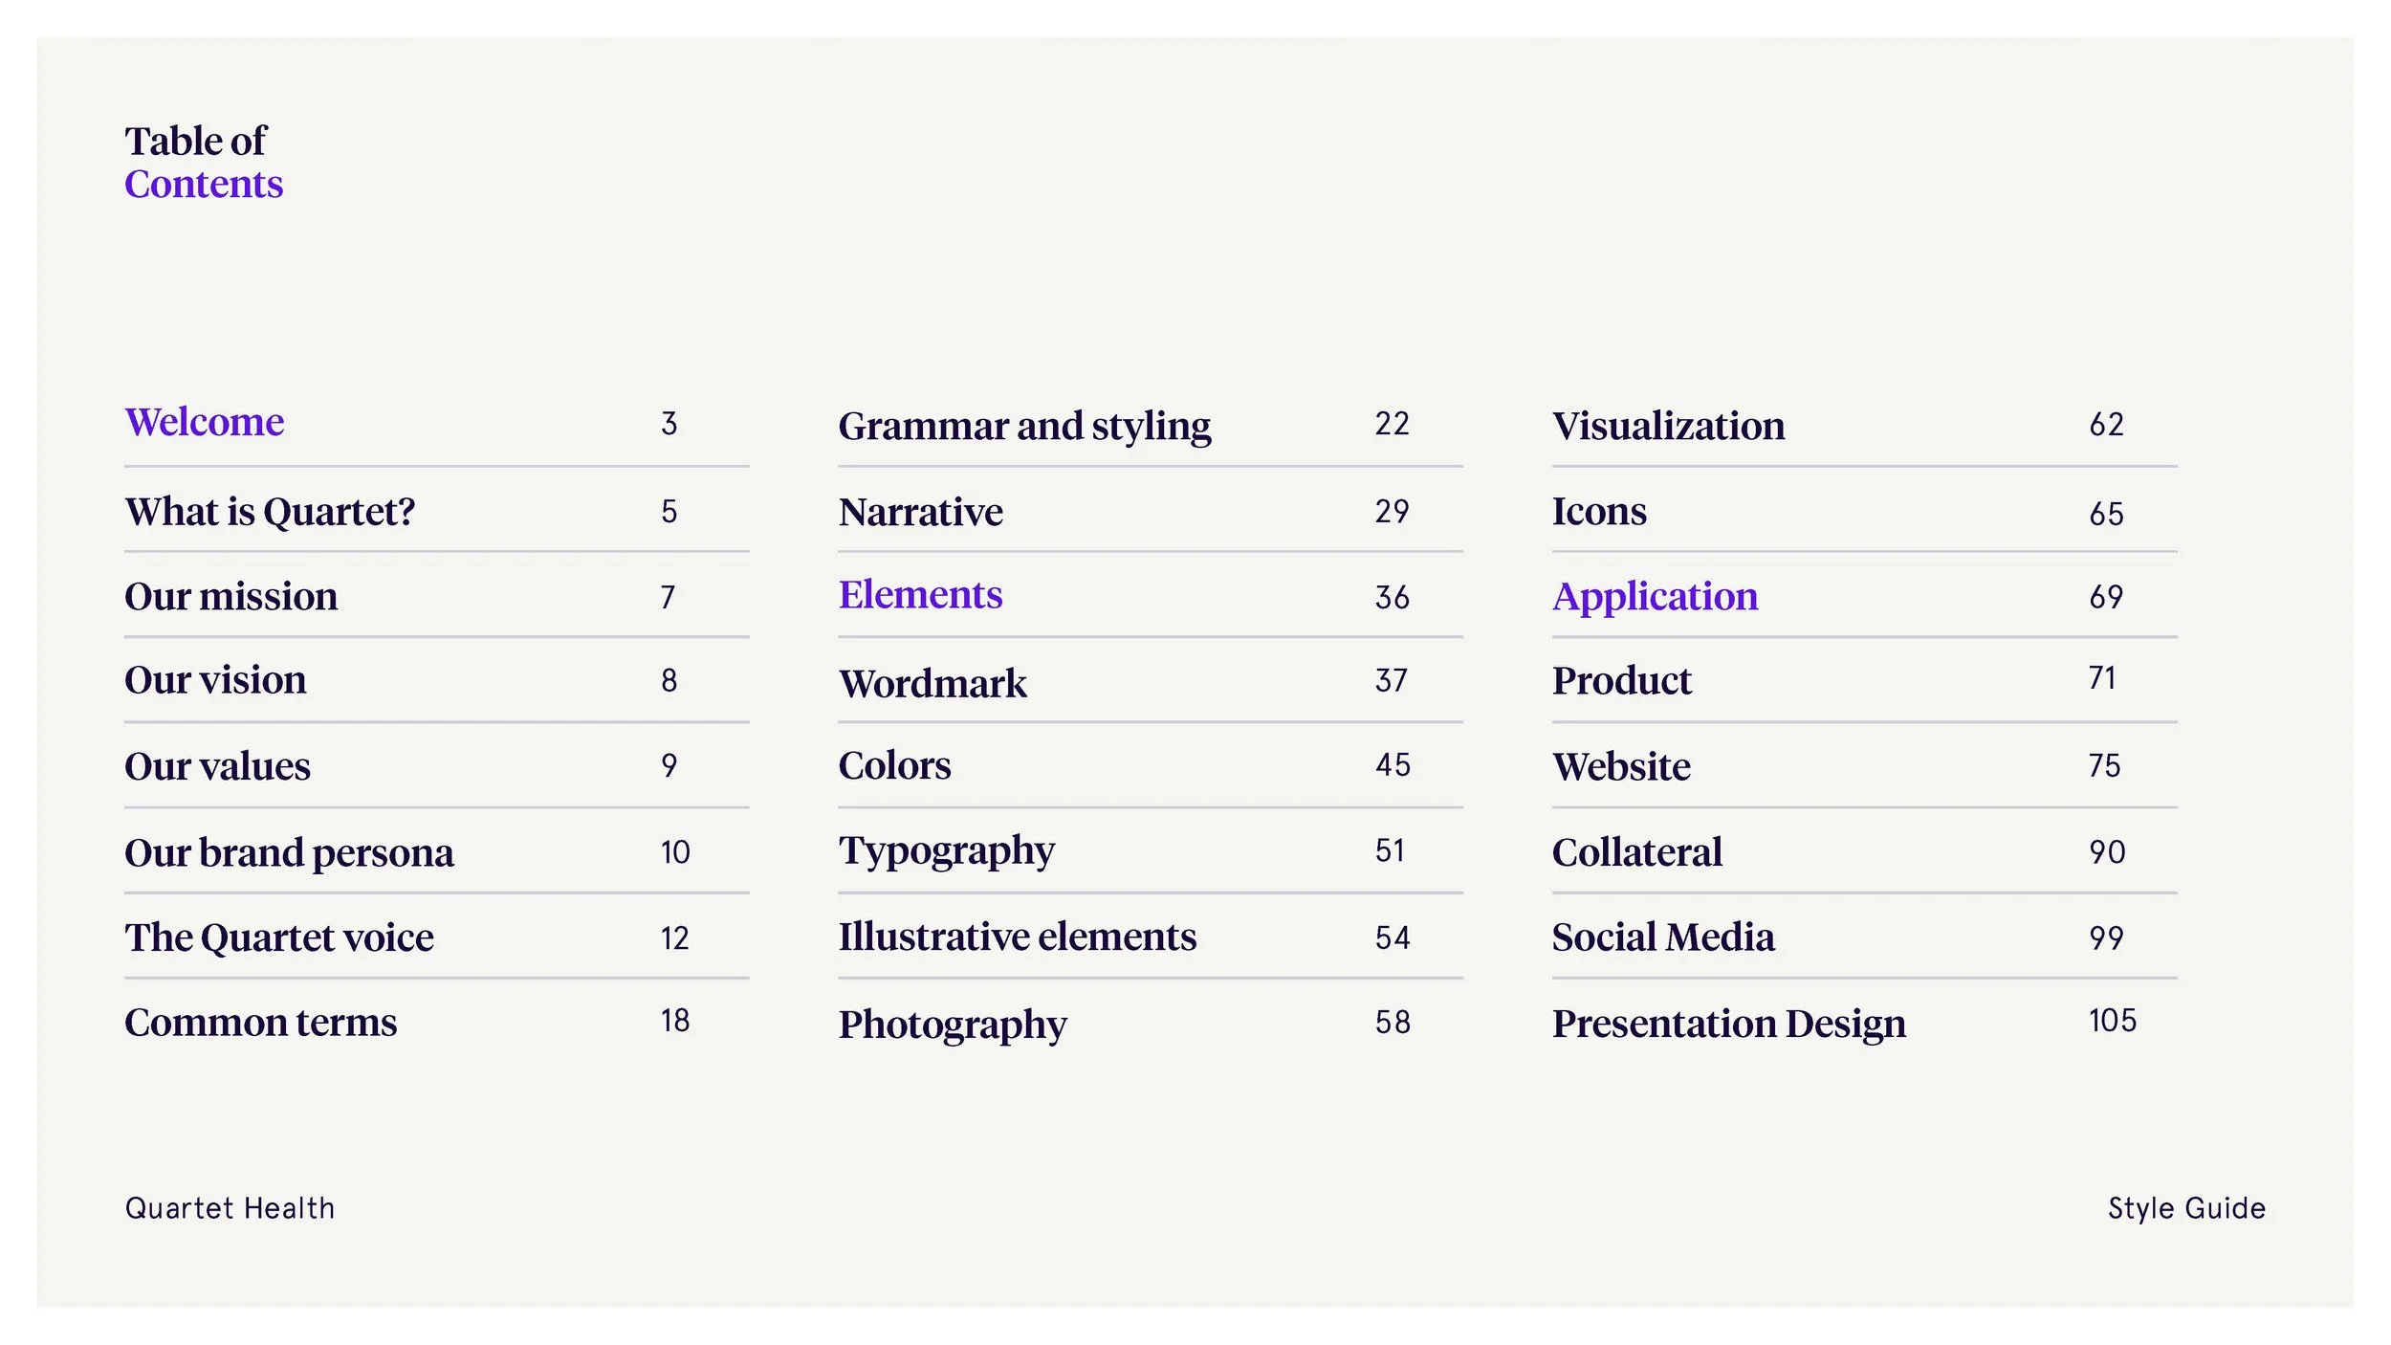Select the Our mission entry

pyautogui.click(x=230, y=597)
